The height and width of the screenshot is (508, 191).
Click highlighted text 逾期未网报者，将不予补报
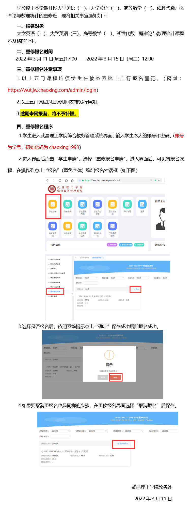49,114
